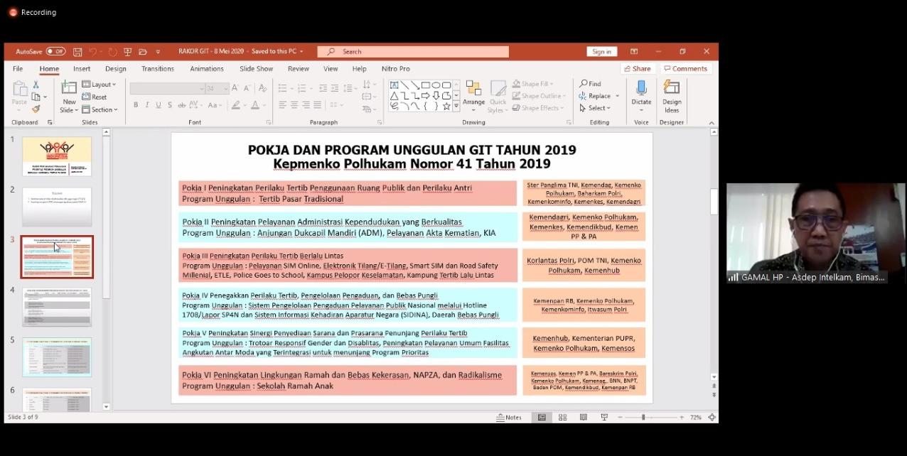Switch to the Animations tab
Viewport: 907px width, 456px height.
tap(207, 69)
